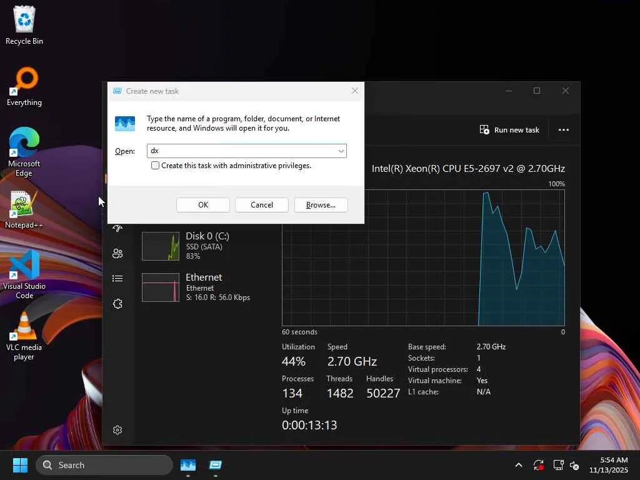
Task: Click the Handles count 50227
Action: tap(383, 393)
